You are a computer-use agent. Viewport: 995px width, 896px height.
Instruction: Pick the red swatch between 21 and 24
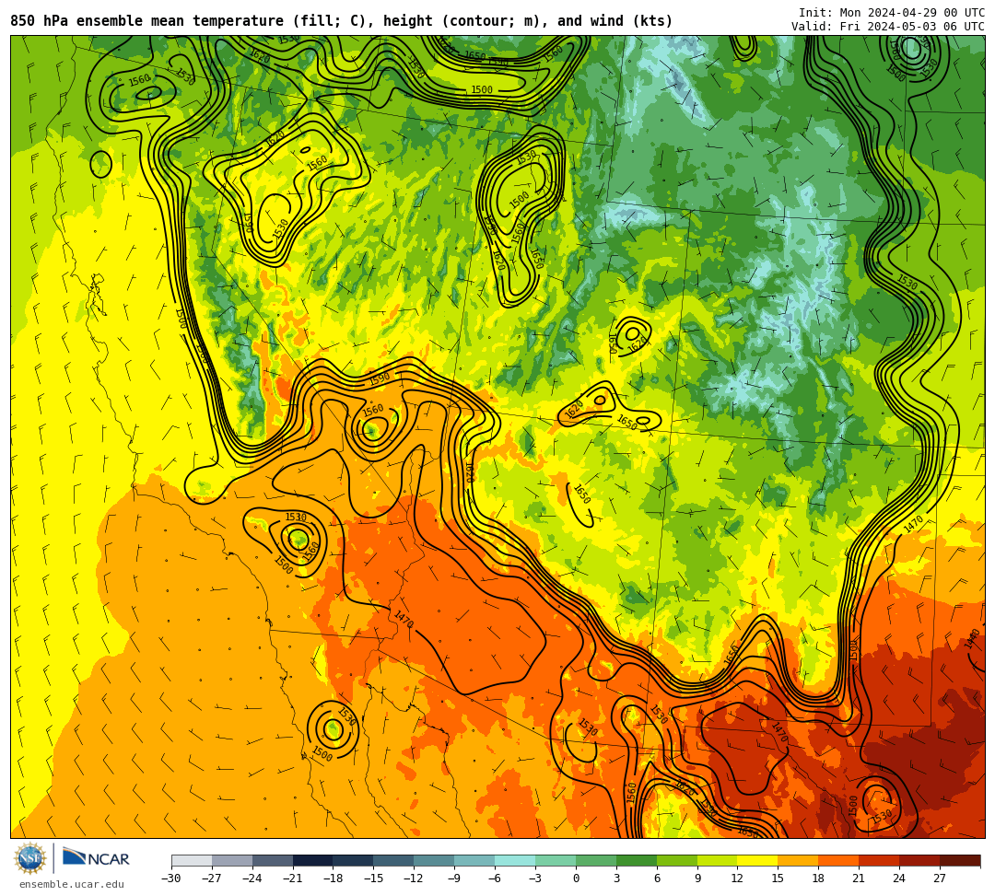click(880, 860)
